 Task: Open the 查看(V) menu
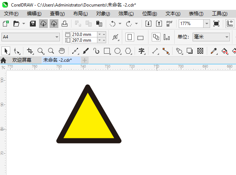tap(57, 14)
